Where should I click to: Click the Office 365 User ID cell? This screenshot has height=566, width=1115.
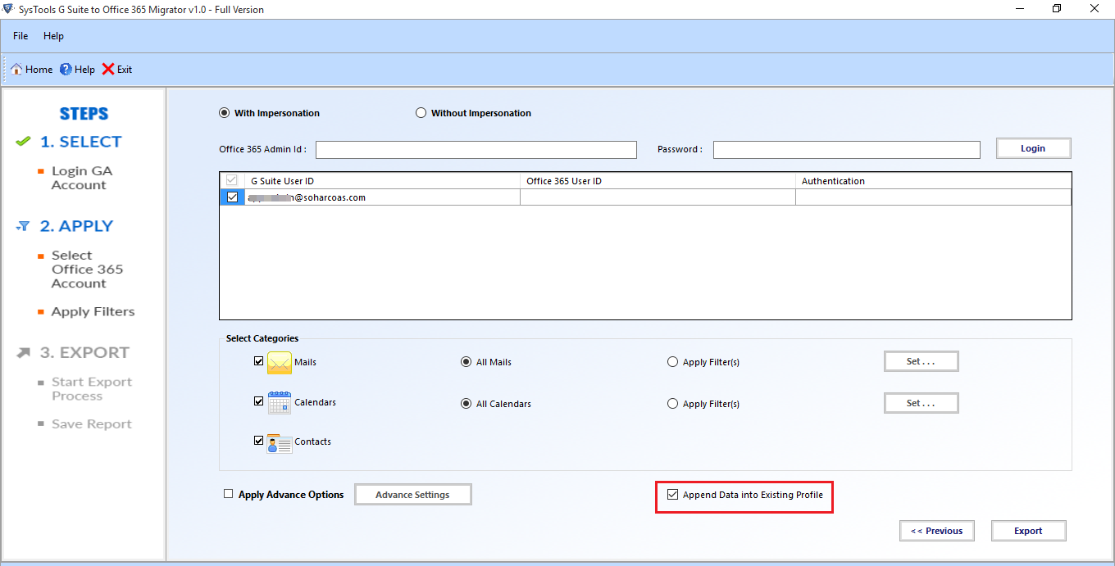[x=658, y=197]
